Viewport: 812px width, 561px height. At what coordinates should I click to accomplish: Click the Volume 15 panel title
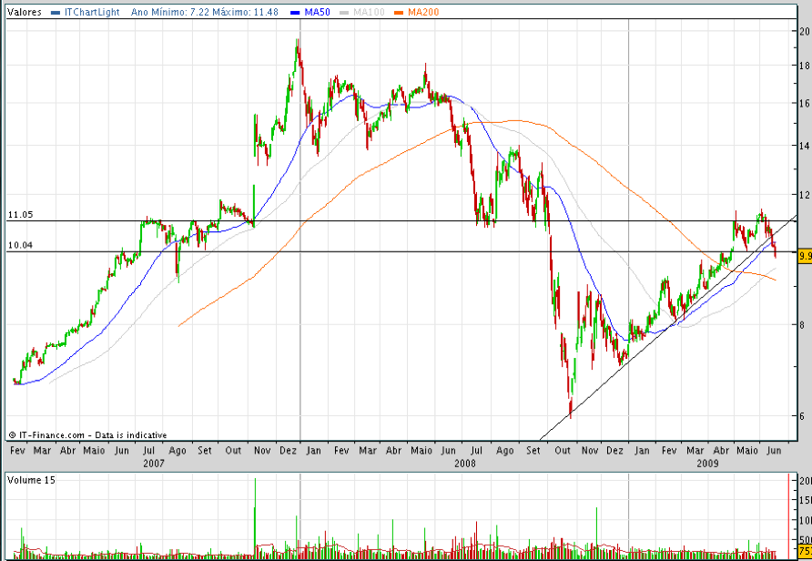31,480
